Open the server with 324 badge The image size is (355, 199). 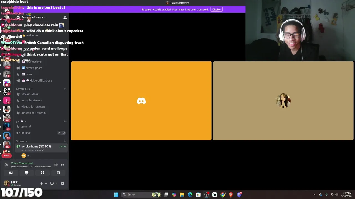pyautogui.click(x=7, y=83)
